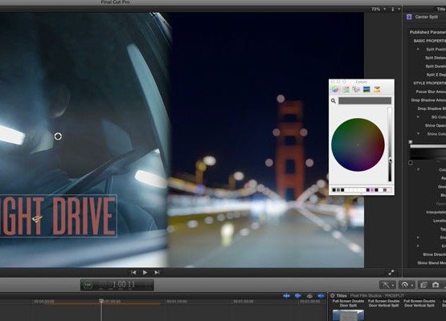446x321 pixels.
Task: Open Image Palettes mode in Colors window
Action: [x=366, y=90]
